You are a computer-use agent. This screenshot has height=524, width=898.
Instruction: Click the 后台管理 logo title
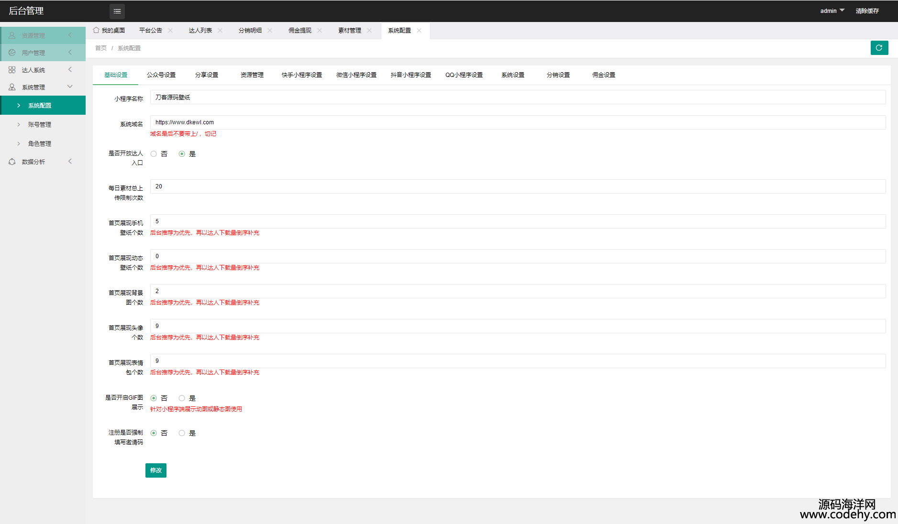click(x=26, y=11)
